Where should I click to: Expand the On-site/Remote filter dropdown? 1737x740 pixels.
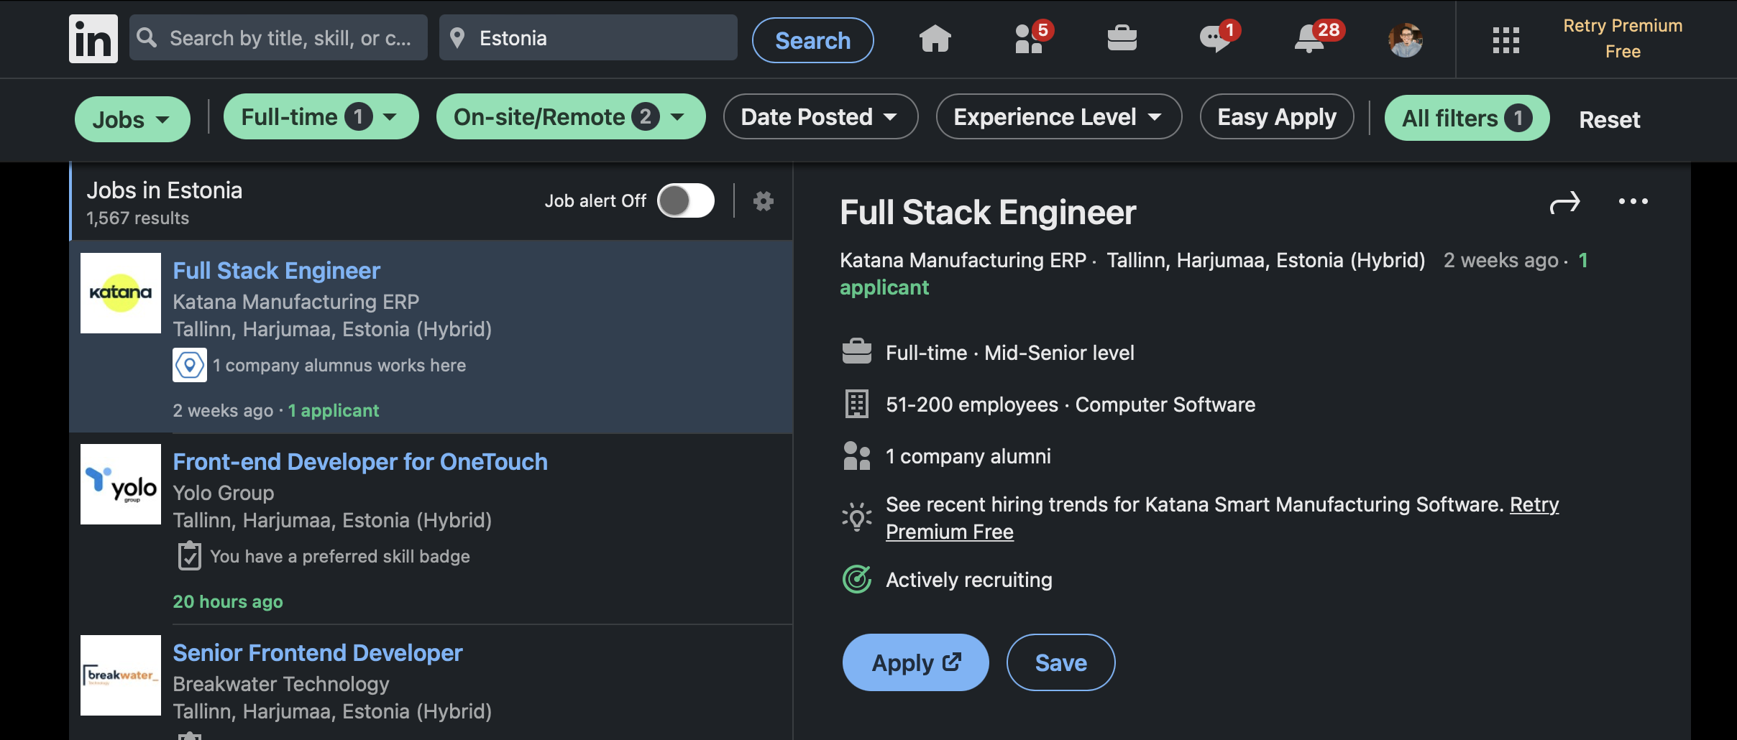[570, 117]
